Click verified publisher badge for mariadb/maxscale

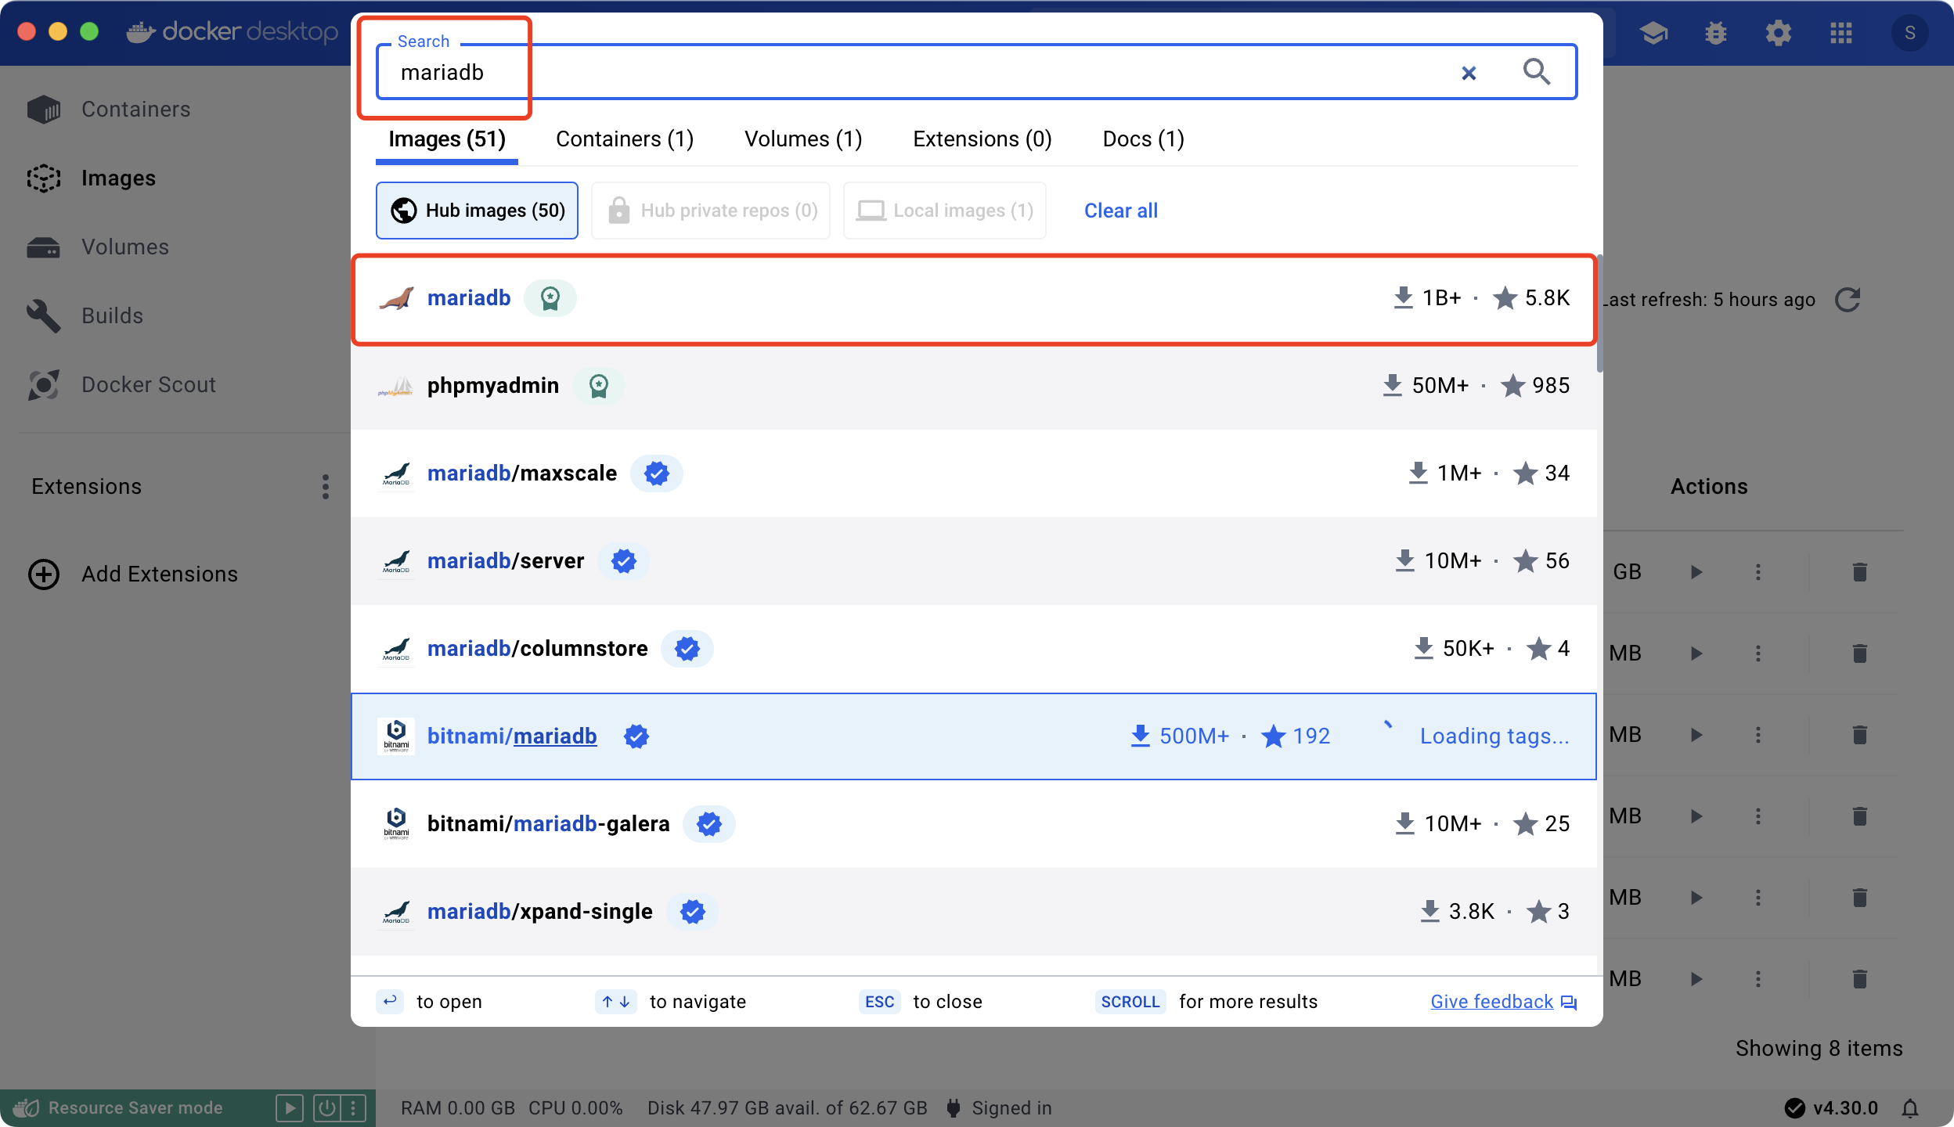657,473
